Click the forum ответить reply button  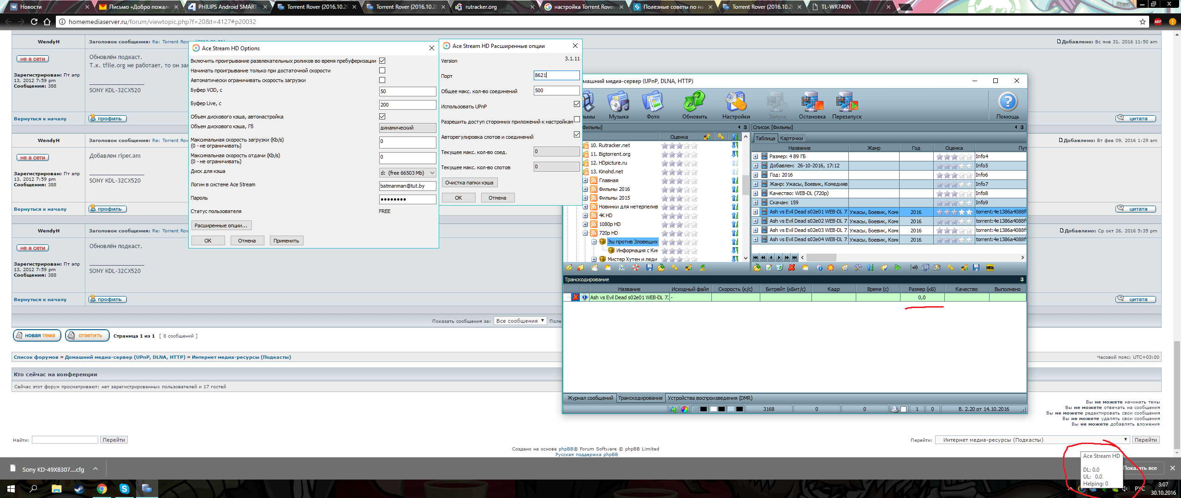click(x=87, y=335)
